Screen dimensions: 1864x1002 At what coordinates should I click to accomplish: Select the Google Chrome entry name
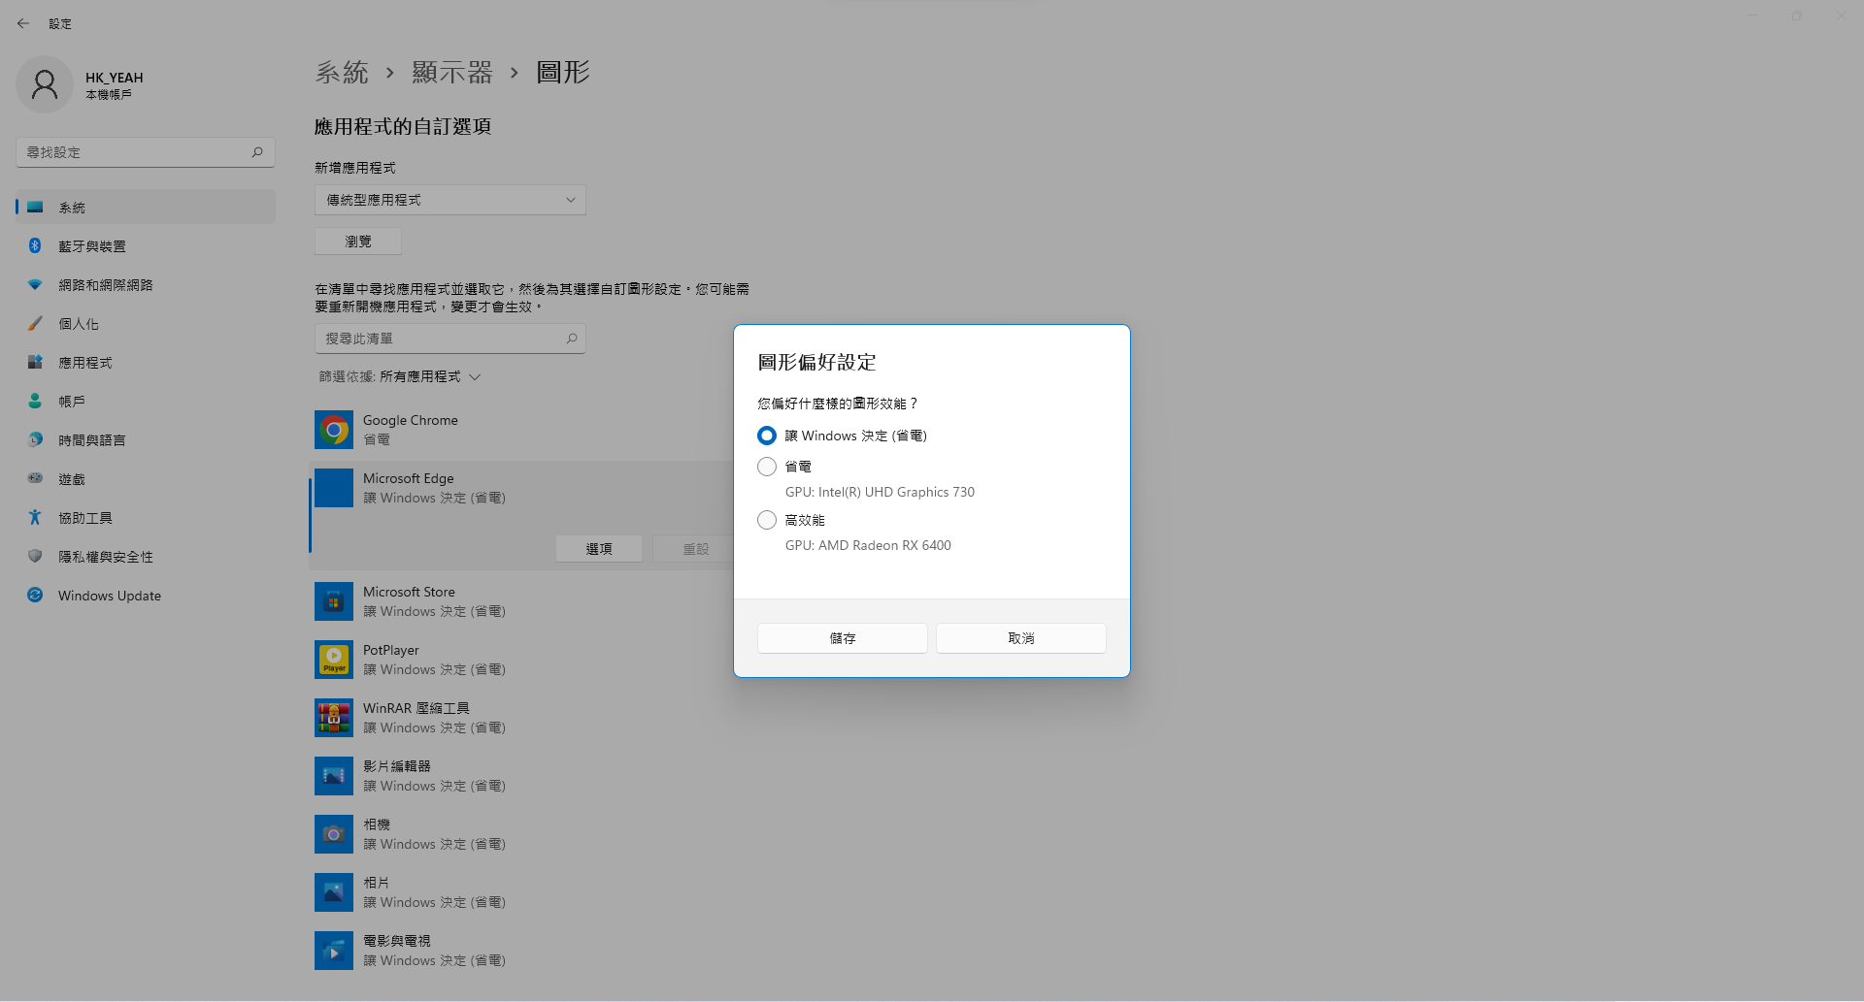[411, 420]
